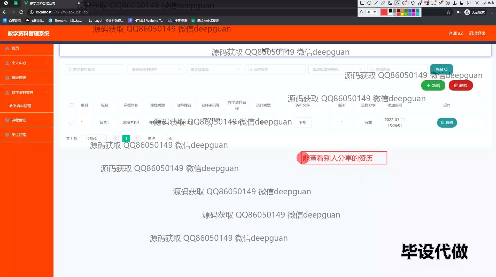The width and height of the screenshot is (496, 277).
Task: Bookmark this page with star icon
Action: point(448,12)
